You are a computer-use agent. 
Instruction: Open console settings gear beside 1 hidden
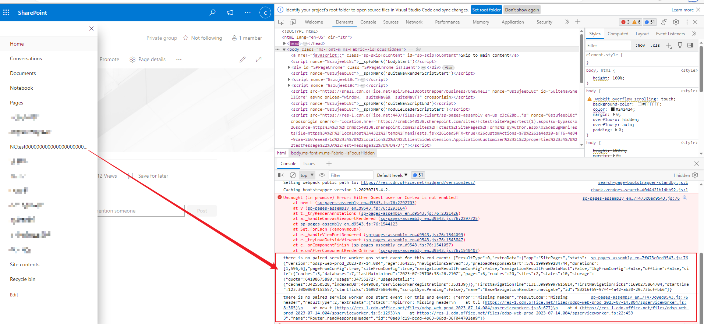coord(695,175)
